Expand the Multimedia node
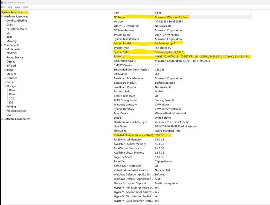The width and height of the screenshot is (270, 205). (x=5, y=49)
